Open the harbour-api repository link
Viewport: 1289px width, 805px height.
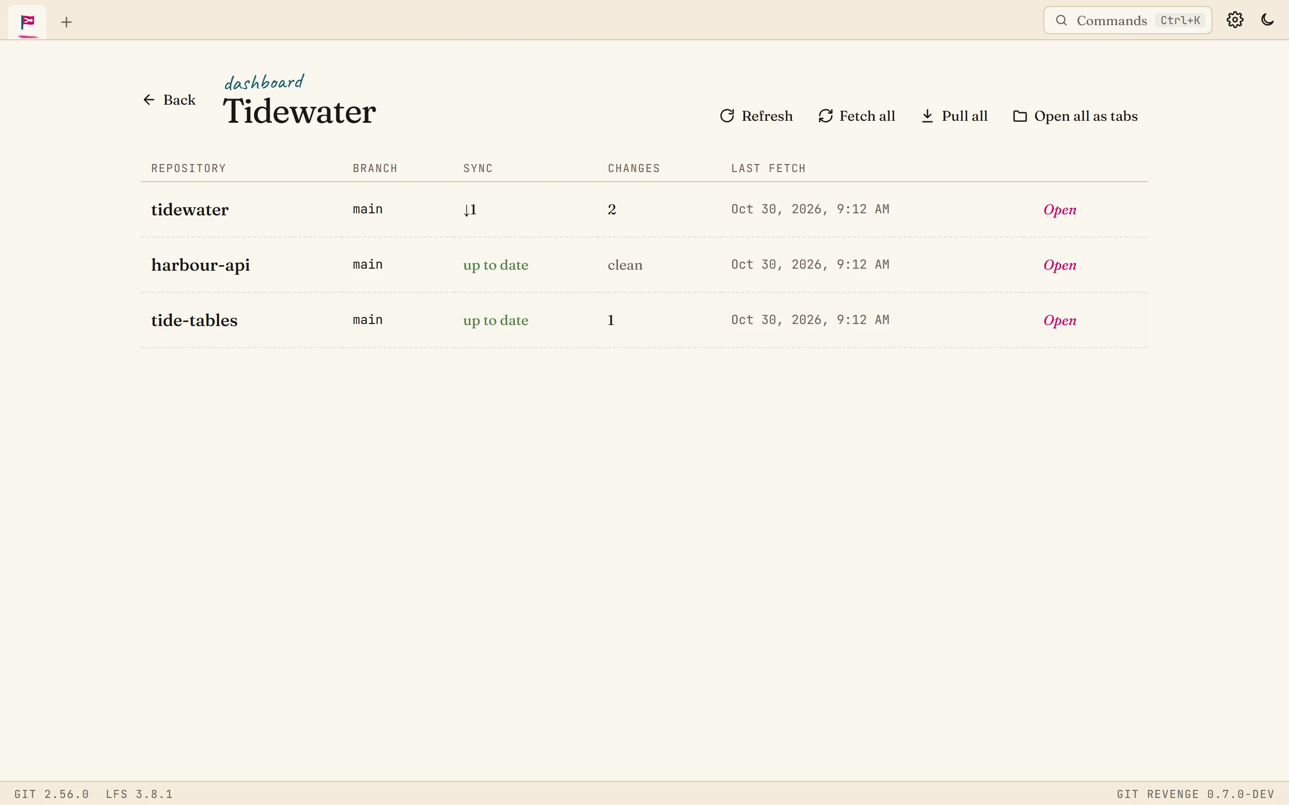pos(1059,265)
